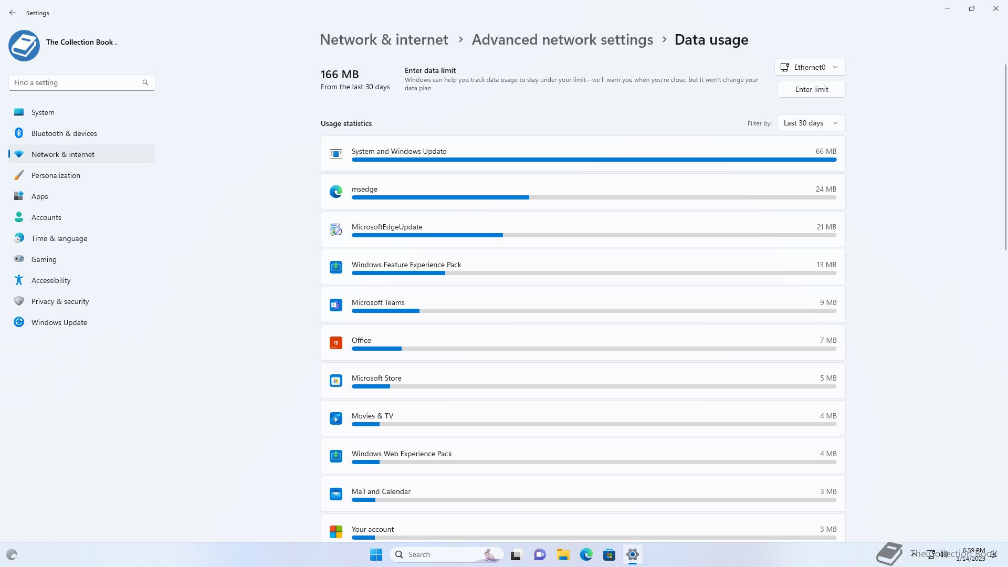Click the vertical scrollbar of the page

(x=1006, y=157)
